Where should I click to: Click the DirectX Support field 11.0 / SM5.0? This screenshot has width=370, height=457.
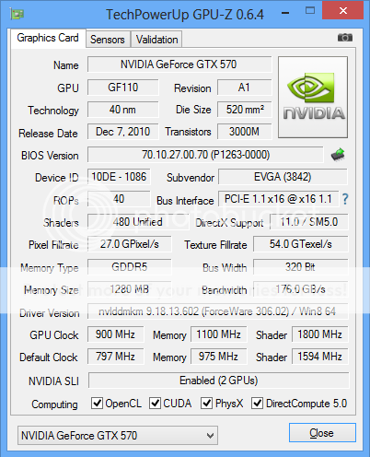(x=309, y=222)
